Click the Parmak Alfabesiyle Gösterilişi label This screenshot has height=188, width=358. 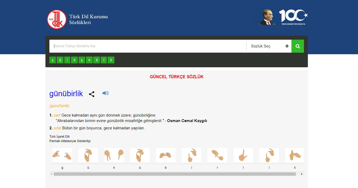pyautogui.click(x=70, y=141)
